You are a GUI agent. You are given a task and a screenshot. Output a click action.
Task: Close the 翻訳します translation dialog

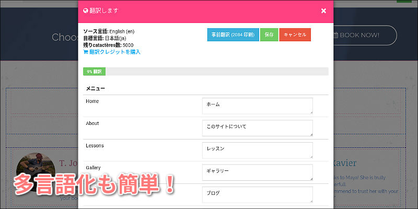click(323, 11)
